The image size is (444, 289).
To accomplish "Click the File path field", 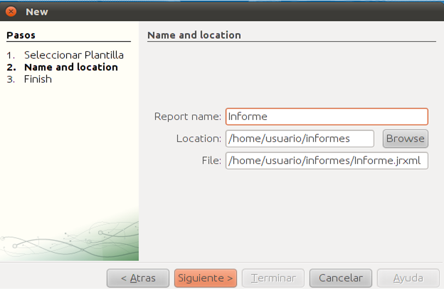I will tap(327, 161).
